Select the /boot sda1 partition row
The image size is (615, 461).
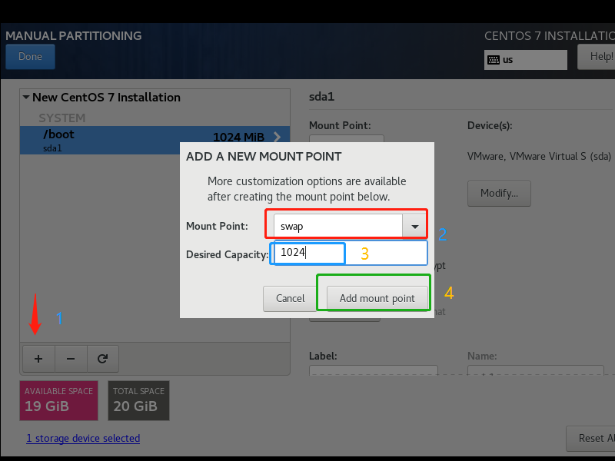[x=155, y=140]
